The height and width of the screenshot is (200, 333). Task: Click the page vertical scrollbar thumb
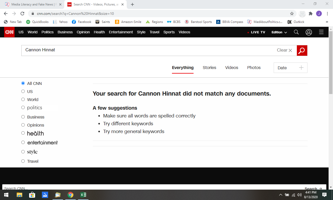[x=331, y=63]
